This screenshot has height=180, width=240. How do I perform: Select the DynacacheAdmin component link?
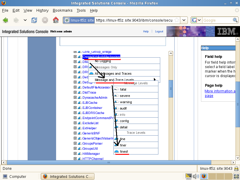click(x=95, y=97)
